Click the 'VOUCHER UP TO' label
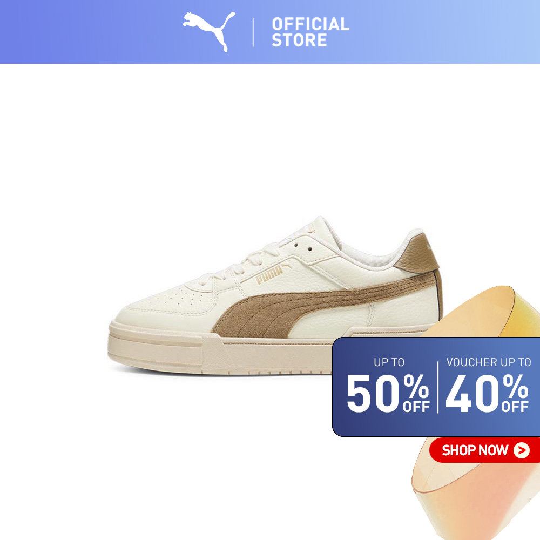 [x=488, y=362]
